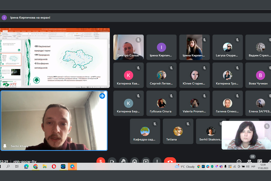The height and width of the screenshot is (181, 271).
Task: Open the Webex icon on the taskbar
Action: pos(63,167)
